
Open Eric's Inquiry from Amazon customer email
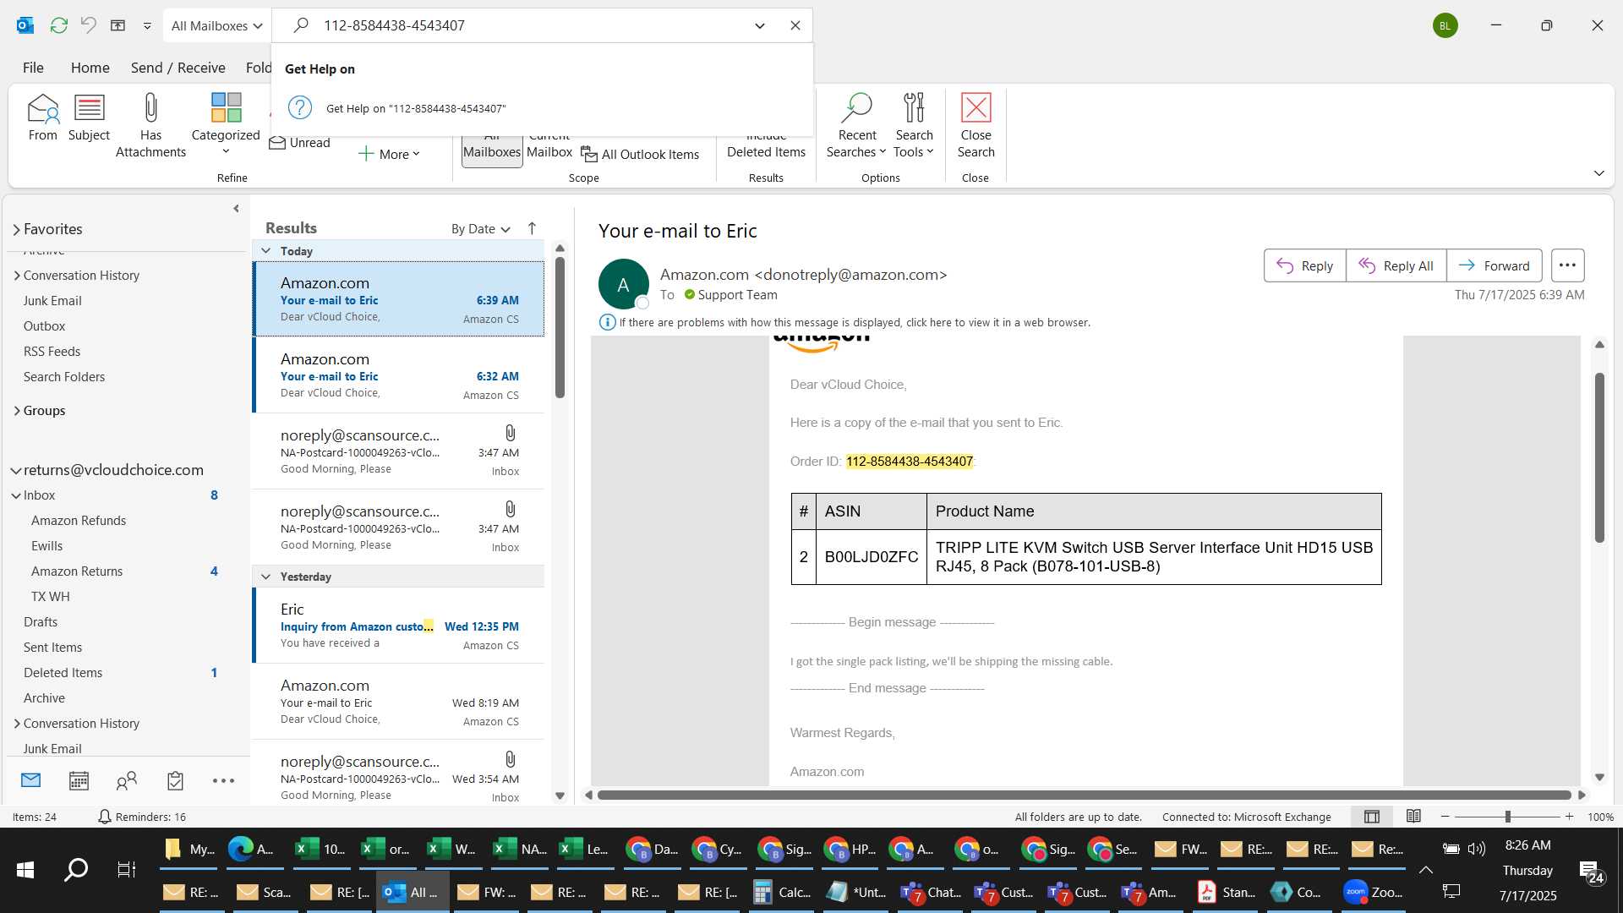pyautogui.click(x=398, y=626)
